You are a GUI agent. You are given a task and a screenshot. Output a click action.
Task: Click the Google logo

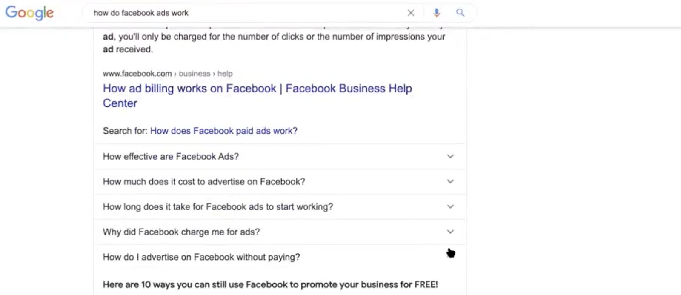coord(29,13)
